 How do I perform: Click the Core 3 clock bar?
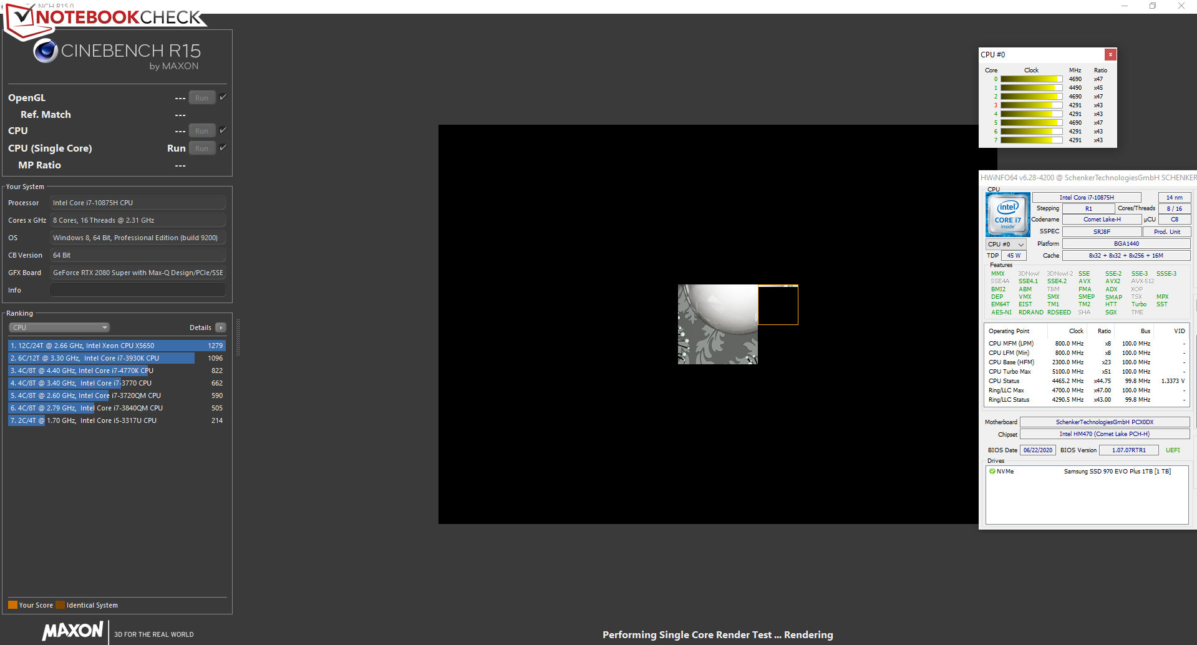(x=1032, y=105)
